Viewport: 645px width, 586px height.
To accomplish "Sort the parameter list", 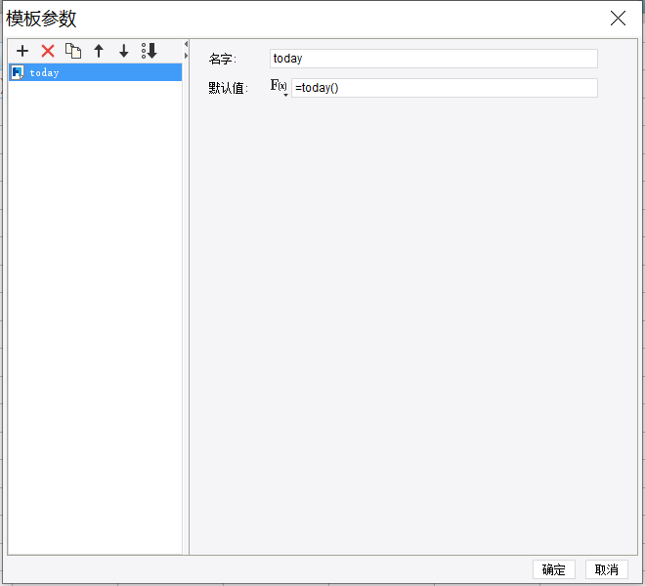I will coord(149,51).
